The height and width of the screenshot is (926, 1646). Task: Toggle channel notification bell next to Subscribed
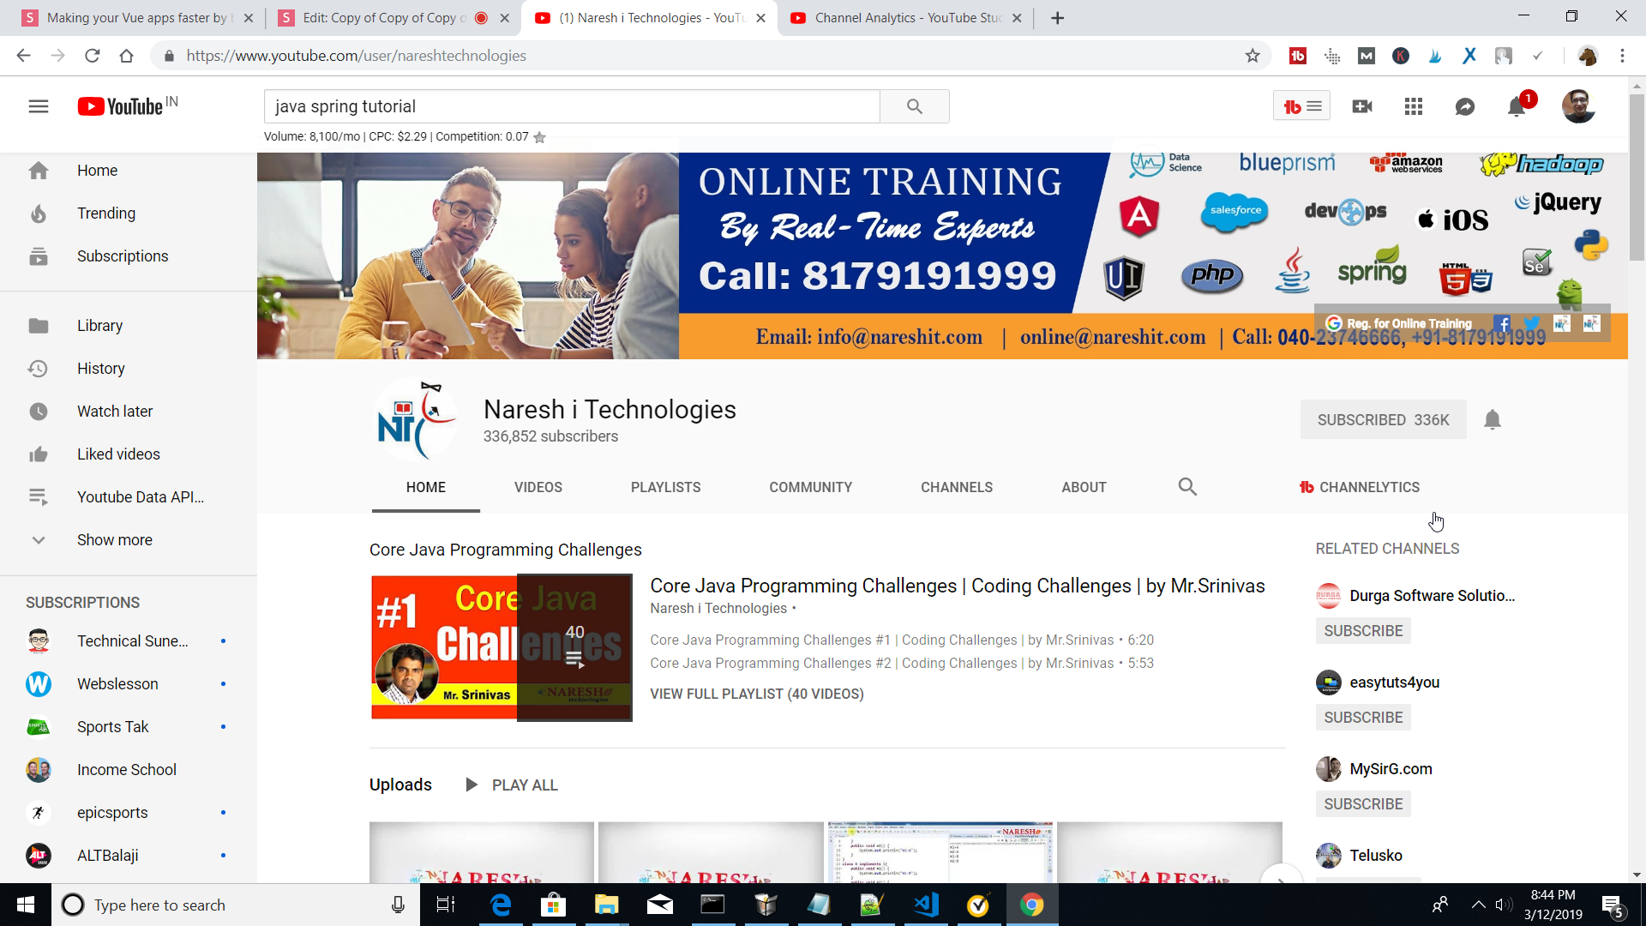click(x=1492, y=419)
